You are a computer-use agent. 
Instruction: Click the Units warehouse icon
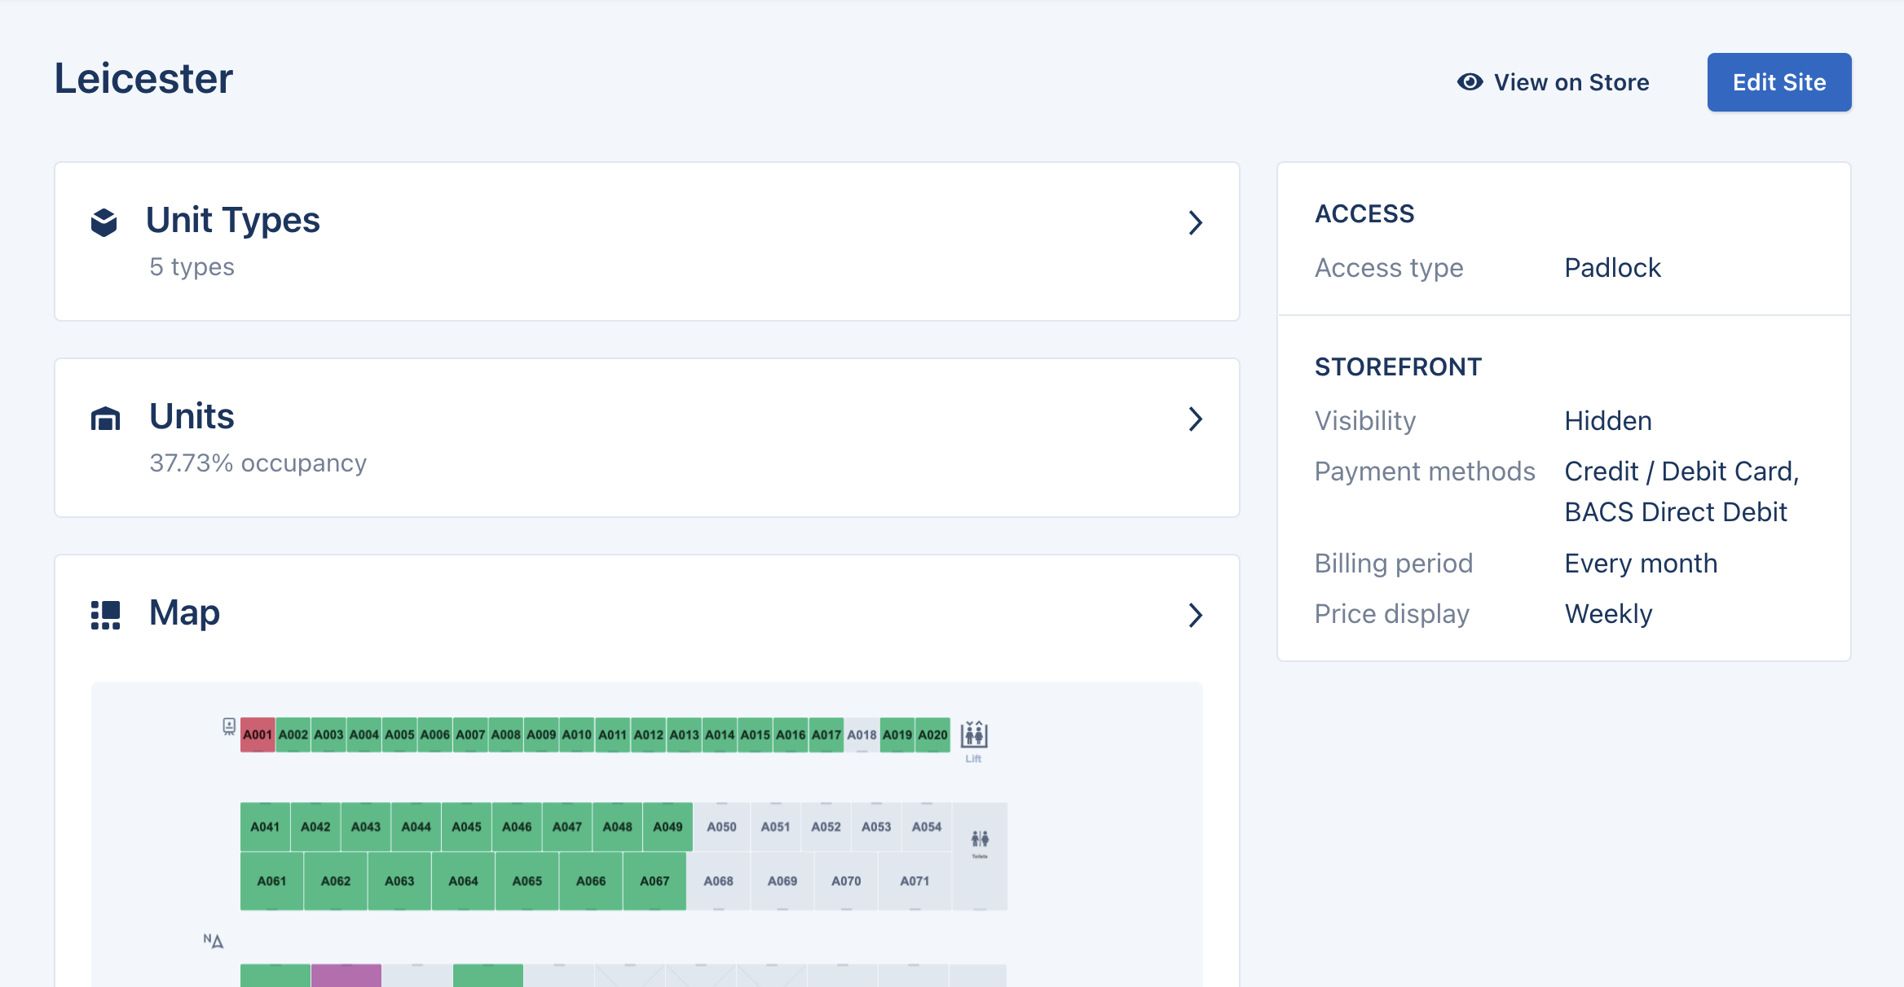(105, 419)
